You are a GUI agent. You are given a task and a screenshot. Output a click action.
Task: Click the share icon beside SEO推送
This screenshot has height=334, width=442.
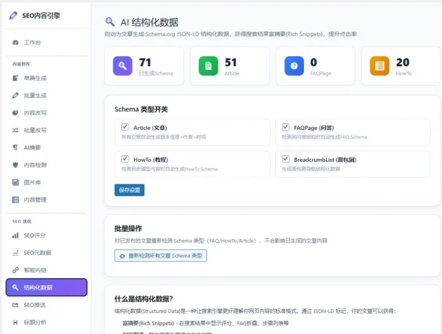[x=15, y=305]
